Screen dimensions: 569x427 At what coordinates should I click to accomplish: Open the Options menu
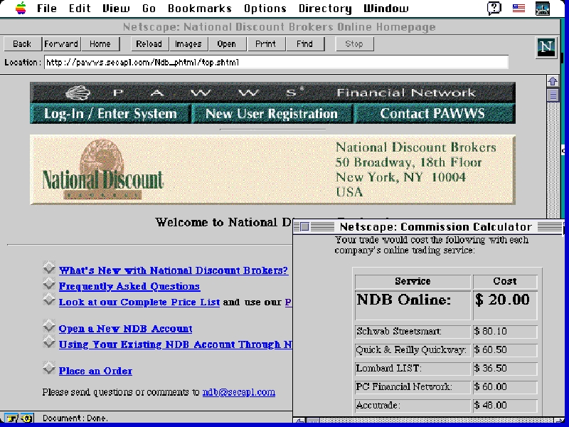(265, 8)
